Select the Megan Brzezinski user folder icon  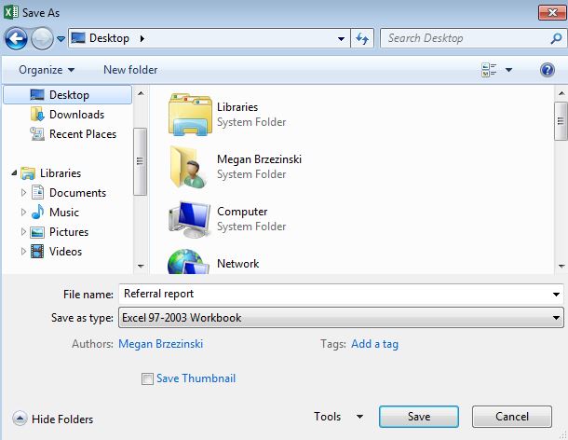point(190,167)
